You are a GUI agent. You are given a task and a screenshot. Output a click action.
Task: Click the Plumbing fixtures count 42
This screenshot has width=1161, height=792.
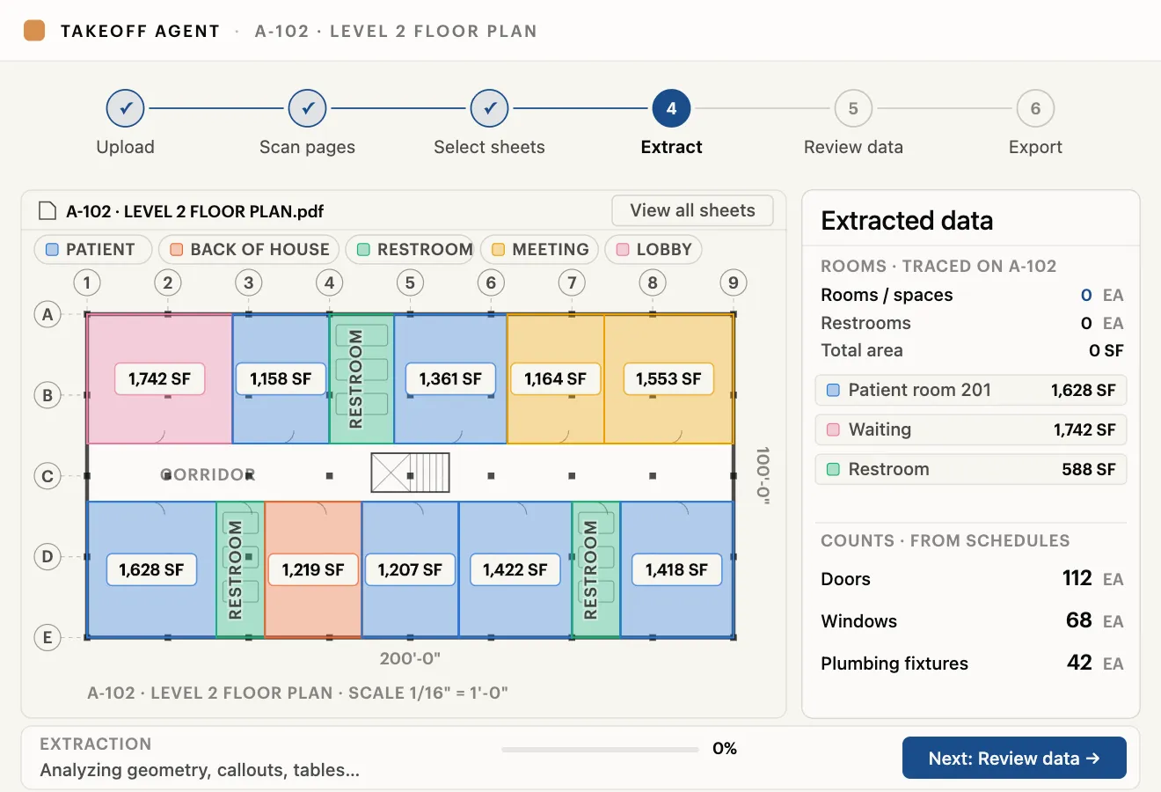pyautogui.click(x=1079, y=663)
